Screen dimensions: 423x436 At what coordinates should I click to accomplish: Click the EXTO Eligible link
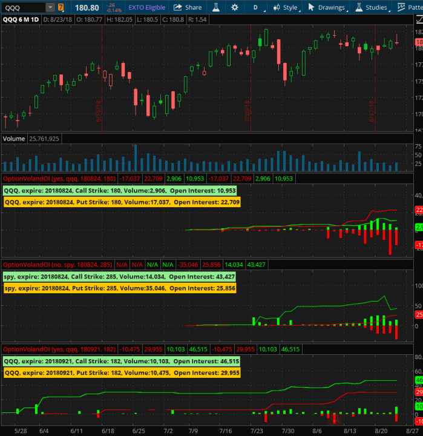(146, 7)
